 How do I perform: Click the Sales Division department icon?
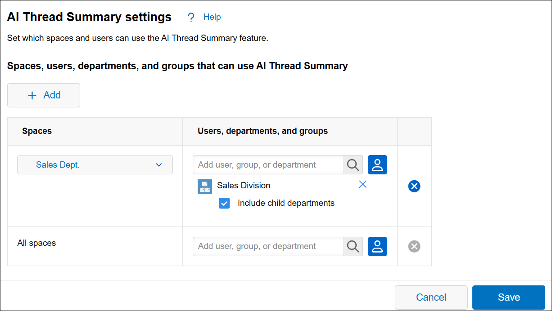click(205, 186)
